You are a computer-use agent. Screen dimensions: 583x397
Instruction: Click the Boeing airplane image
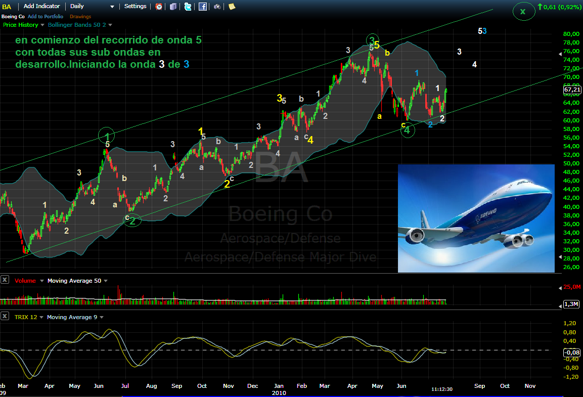click(476, 218)
